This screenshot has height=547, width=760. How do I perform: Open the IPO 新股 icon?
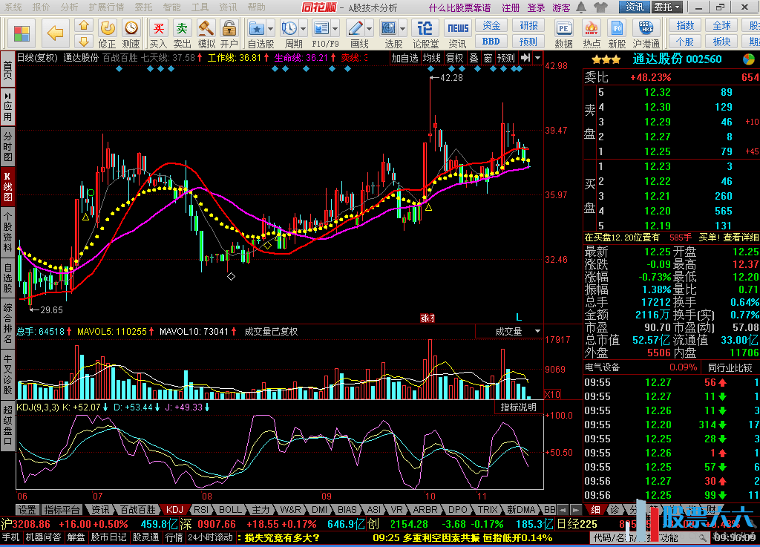tap(617, 29)
